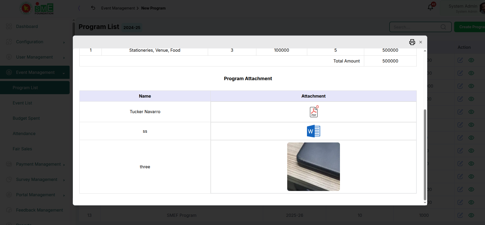Viewport: 485px width, 225px height.
Task: Click the Program Attachment heading
Action: [x=248, y=79]
